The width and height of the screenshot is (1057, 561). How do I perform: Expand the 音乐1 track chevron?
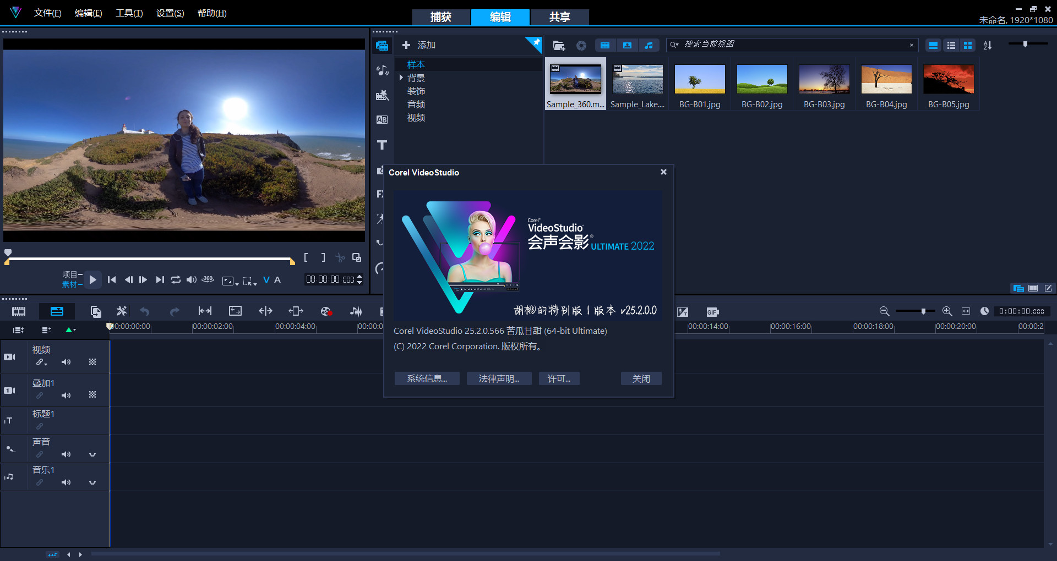[92, 483]
